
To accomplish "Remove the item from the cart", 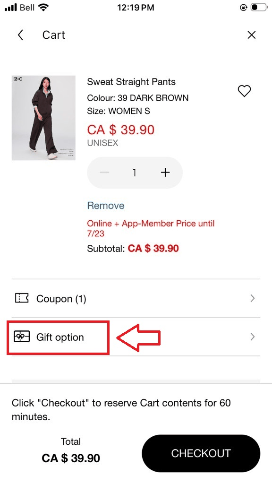I will [106, 206].
